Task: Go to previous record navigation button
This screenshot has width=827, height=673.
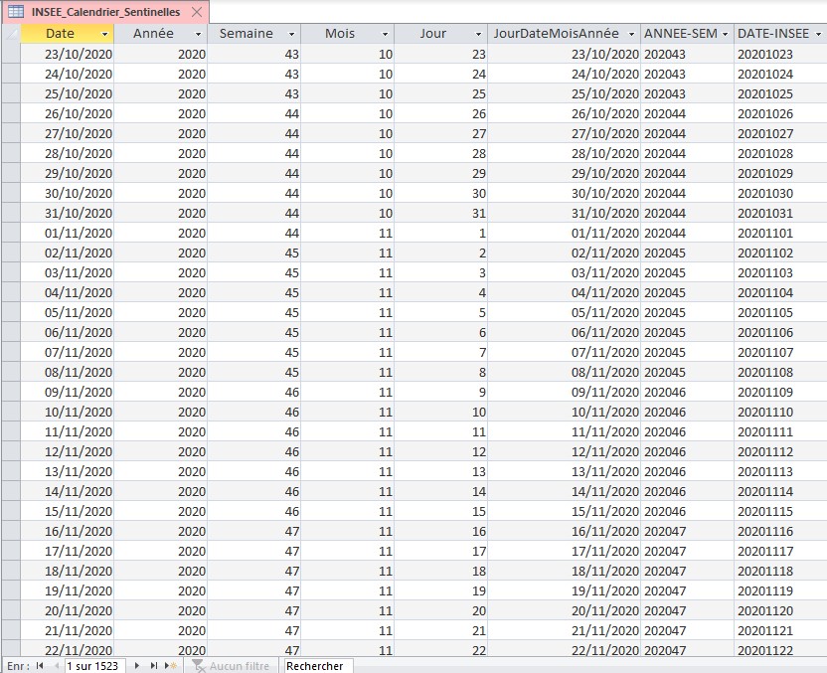Action: click(57, 666)
